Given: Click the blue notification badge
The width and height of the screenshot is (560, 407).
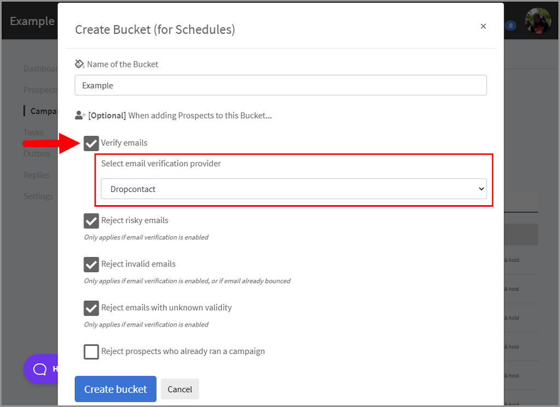Looking at the screenshot, I should 511,26.
